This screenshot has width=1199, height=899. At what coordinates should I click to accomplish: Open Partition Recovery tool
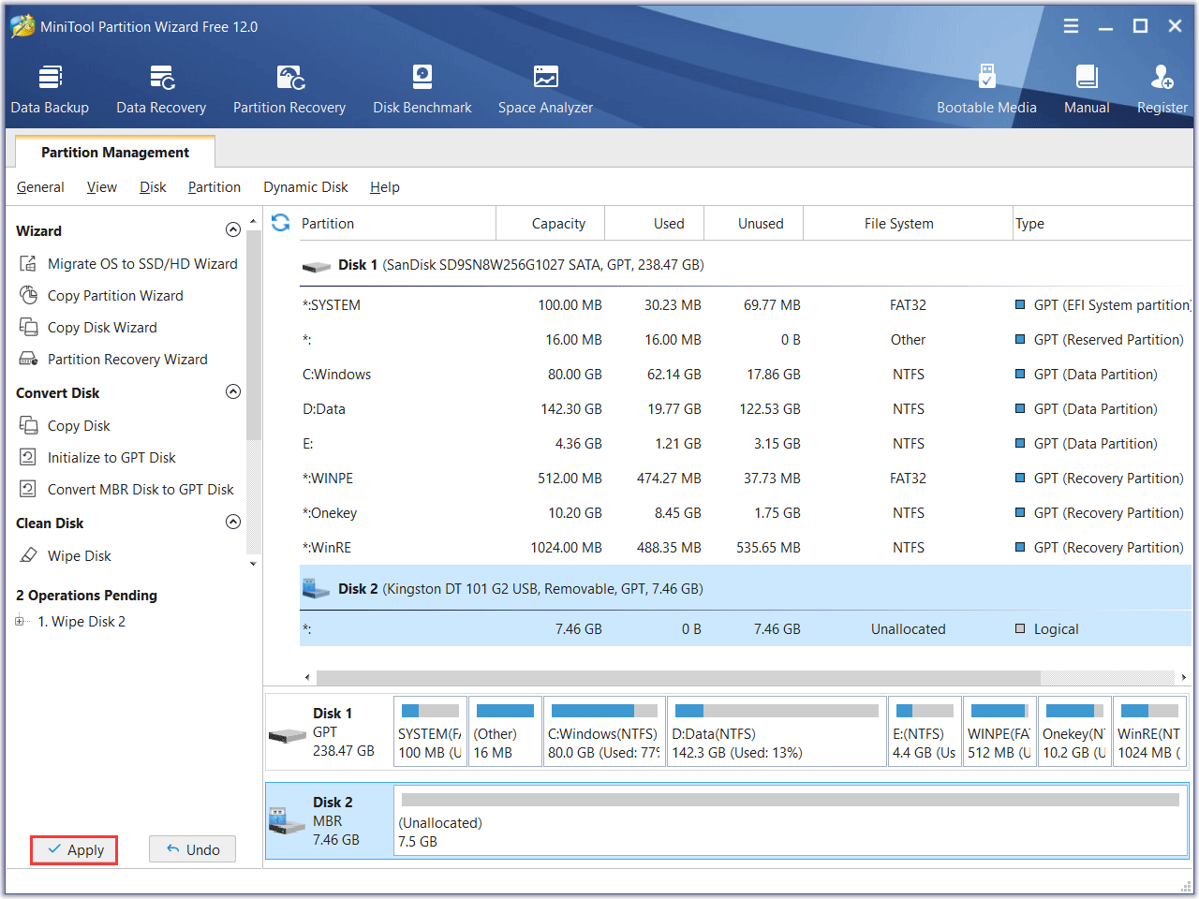pyautogui.click(x=289, y=90)
